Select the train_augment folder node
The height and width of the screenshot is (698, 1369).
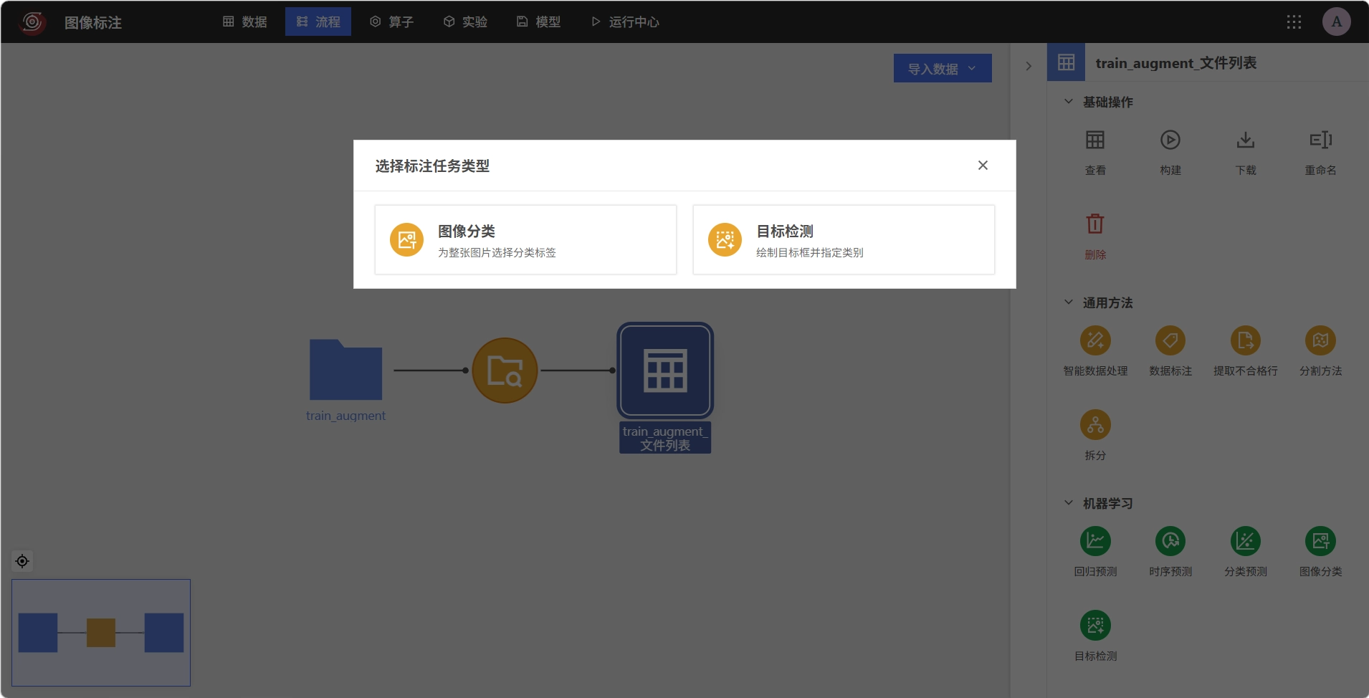coord(345,370)
